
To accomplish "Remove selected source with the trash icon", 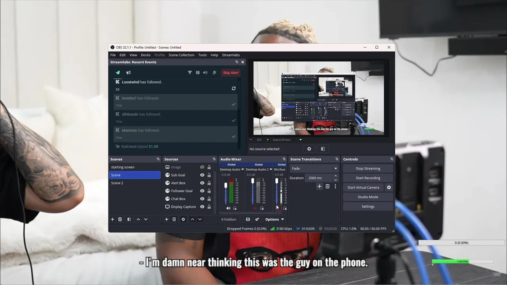I will click(x=174, y=219).
